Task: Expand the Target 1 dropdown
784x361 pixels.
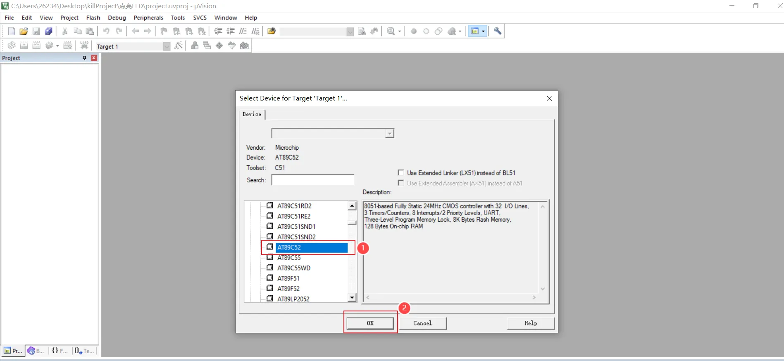Action: click(x=167, y=46)
